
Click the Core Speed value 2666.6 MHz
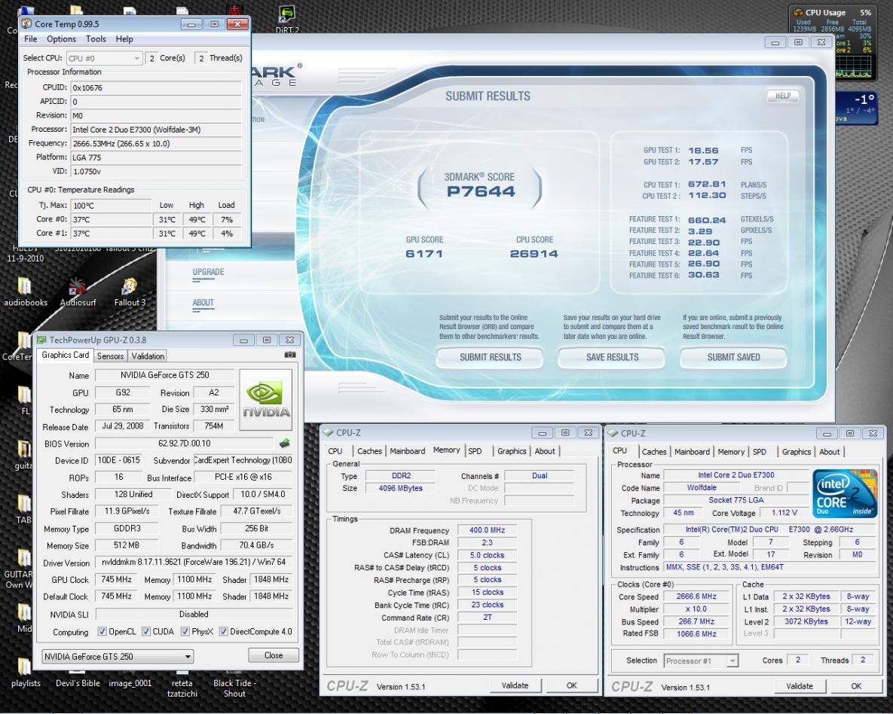coord(696,597)
